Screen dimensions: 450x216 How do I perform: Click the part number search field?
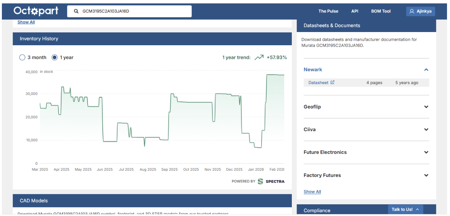[x=129, y=11]
